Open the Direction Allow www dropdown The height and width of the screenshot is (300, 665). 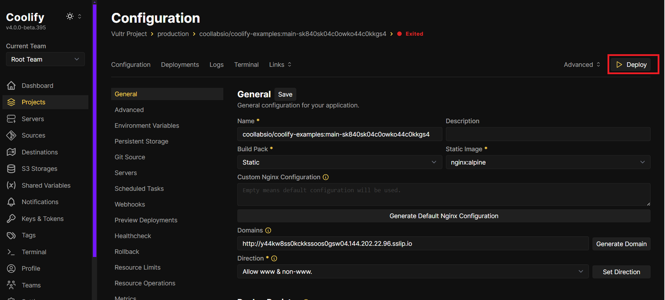(x=413, y=271)
